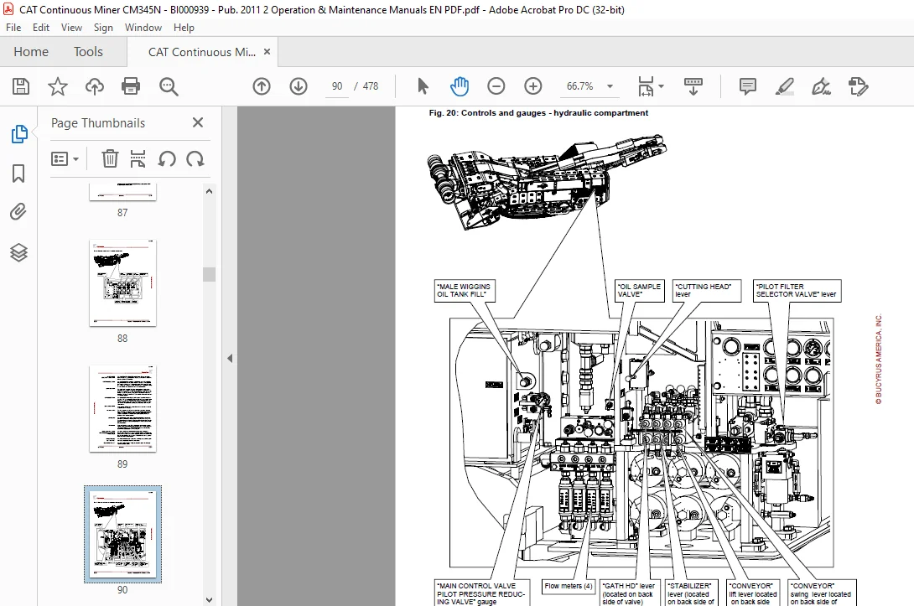Open the View menu
914x606 pixels.
coord(72,28)
